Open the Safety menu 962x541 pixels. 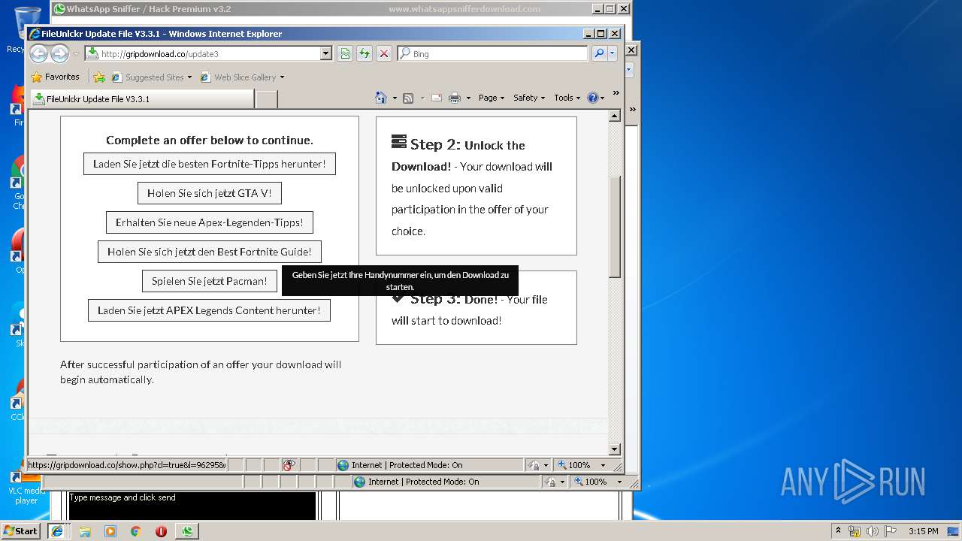(529, 98)
